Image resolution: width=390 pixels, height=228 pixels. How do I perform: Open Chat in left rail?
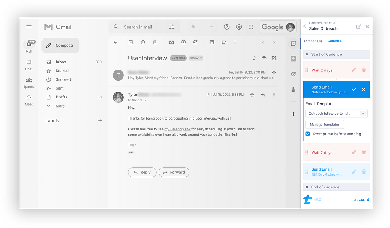[x=29, y=65]
